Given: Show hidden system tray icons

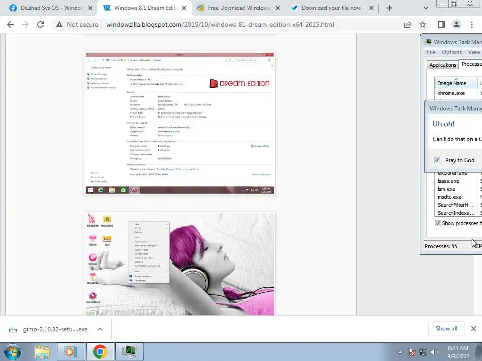Looking at the screenshot, I should 400,352.
